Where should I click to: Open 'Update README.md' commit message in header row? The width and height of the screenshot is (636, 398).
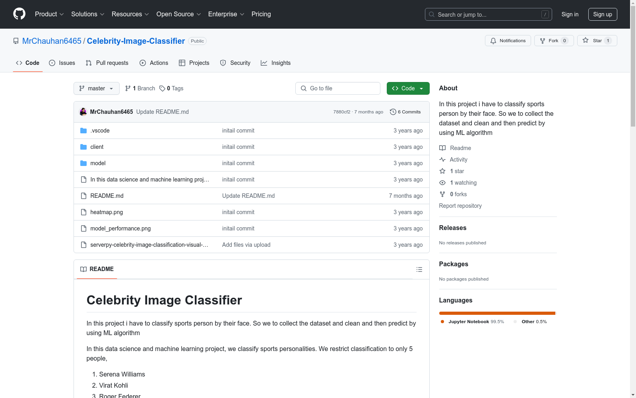click(163, 112)
